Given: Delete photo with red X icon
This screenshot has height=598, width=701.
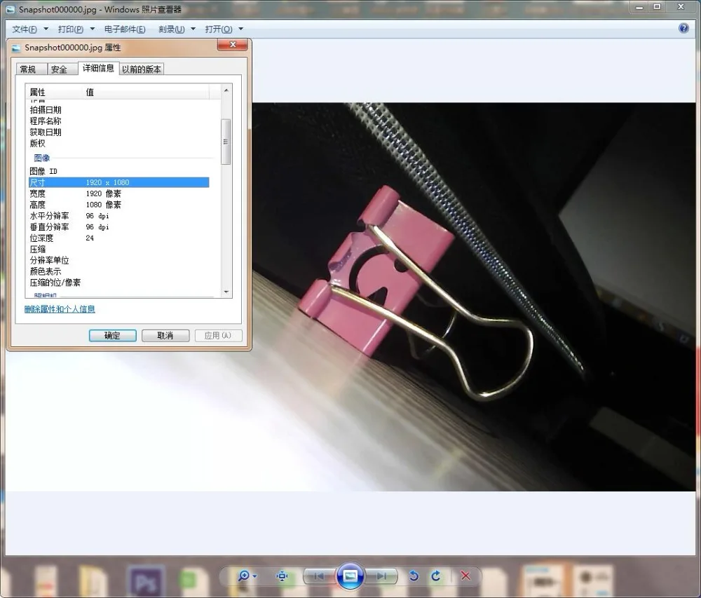Looking at the screenshot, I should 465,576.
